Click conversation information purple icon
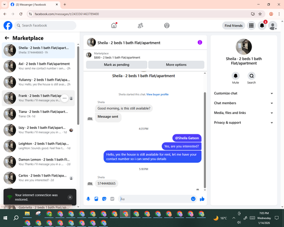The width and height of the screenshot is (284, 227). [x=200, y=43]
